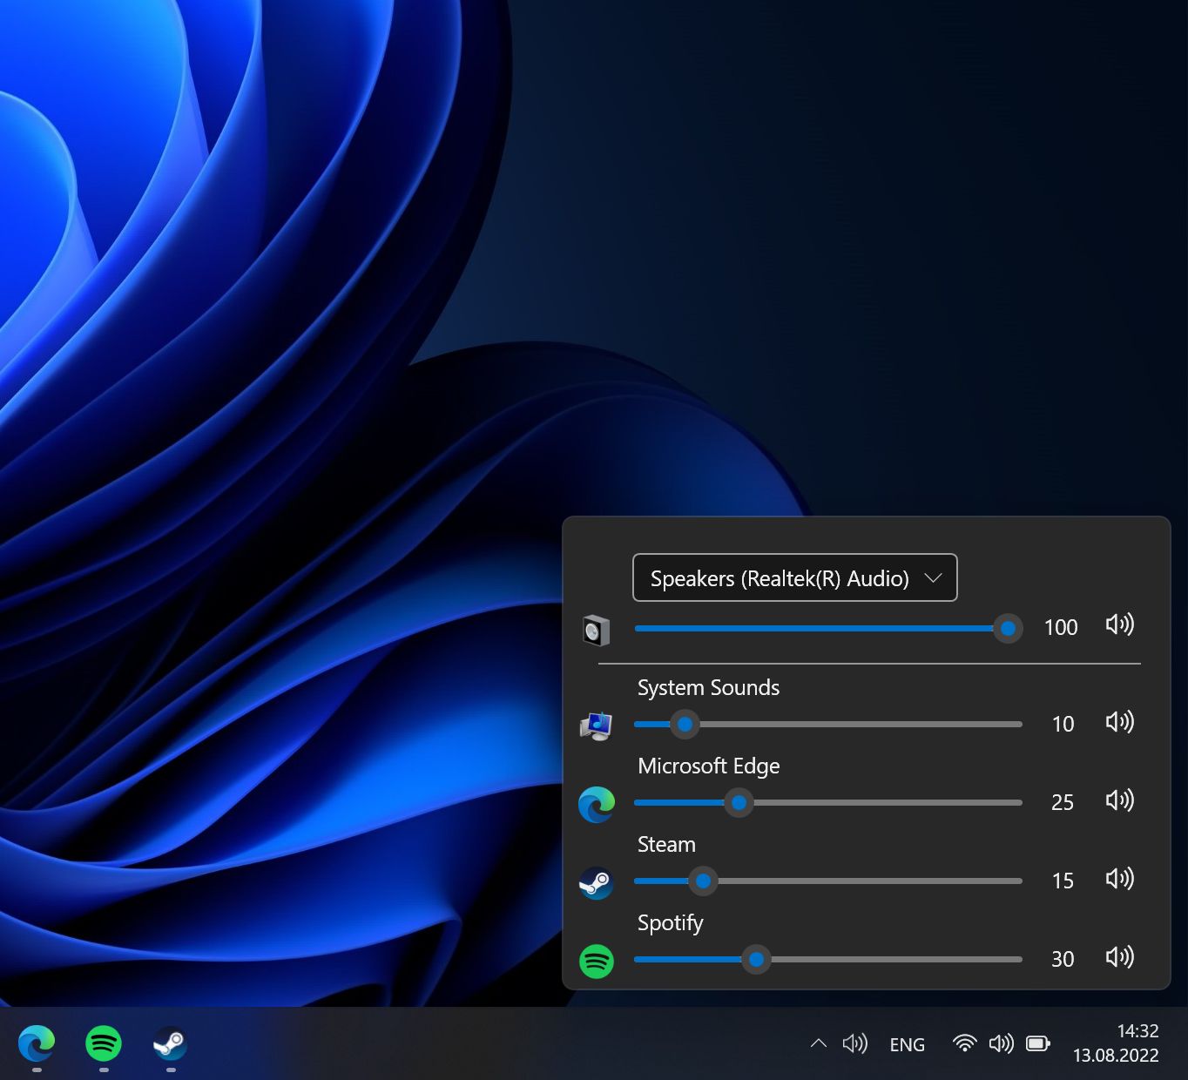Click the Steam icon in the volume mixer
The width and height of the screenshot is (1188, 1080).
point(597,882)
